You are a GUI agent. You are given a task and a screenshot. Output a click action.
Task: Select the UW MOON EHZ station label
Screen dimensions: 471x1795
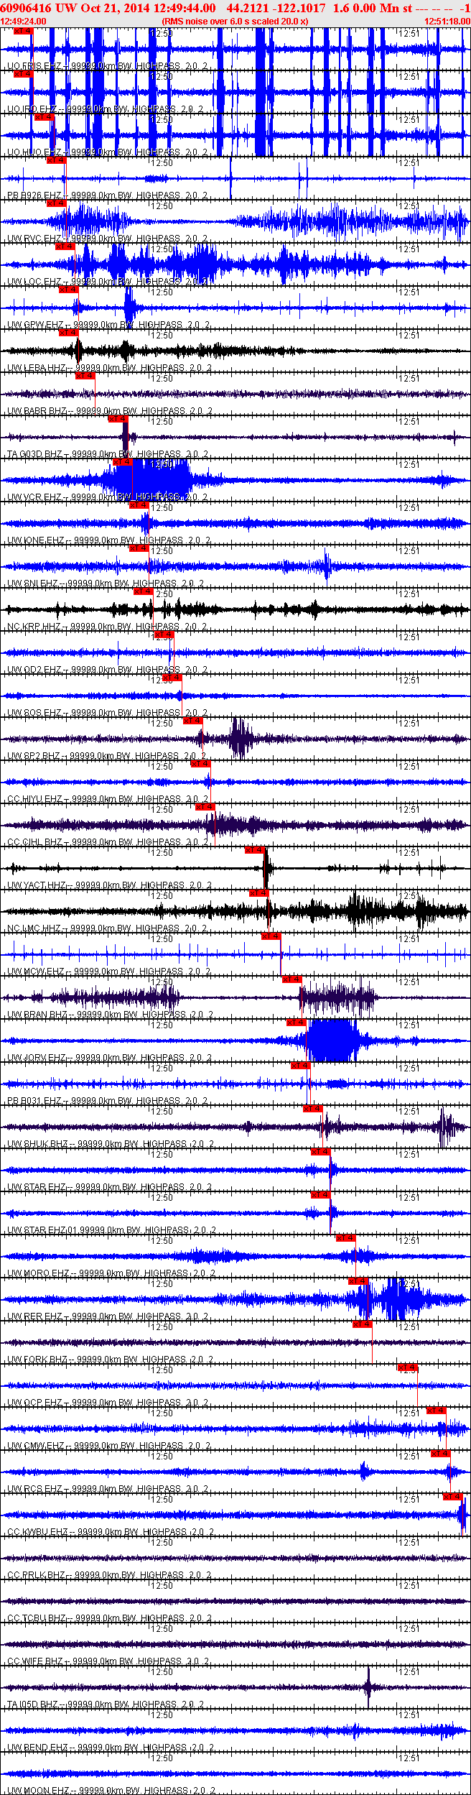tap(111, 1791)
